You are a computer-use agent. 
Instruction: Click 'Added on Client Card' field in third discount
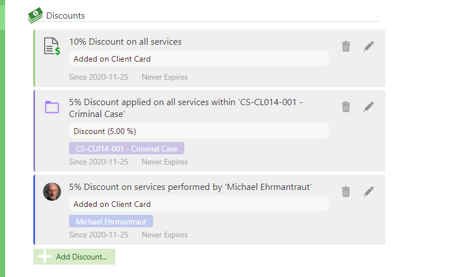point(198,204)
